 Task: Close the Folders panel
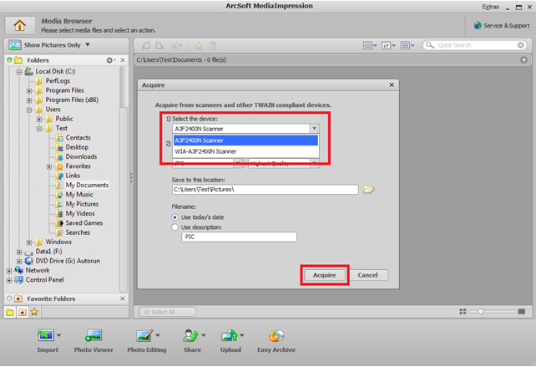tap(123, 60)
